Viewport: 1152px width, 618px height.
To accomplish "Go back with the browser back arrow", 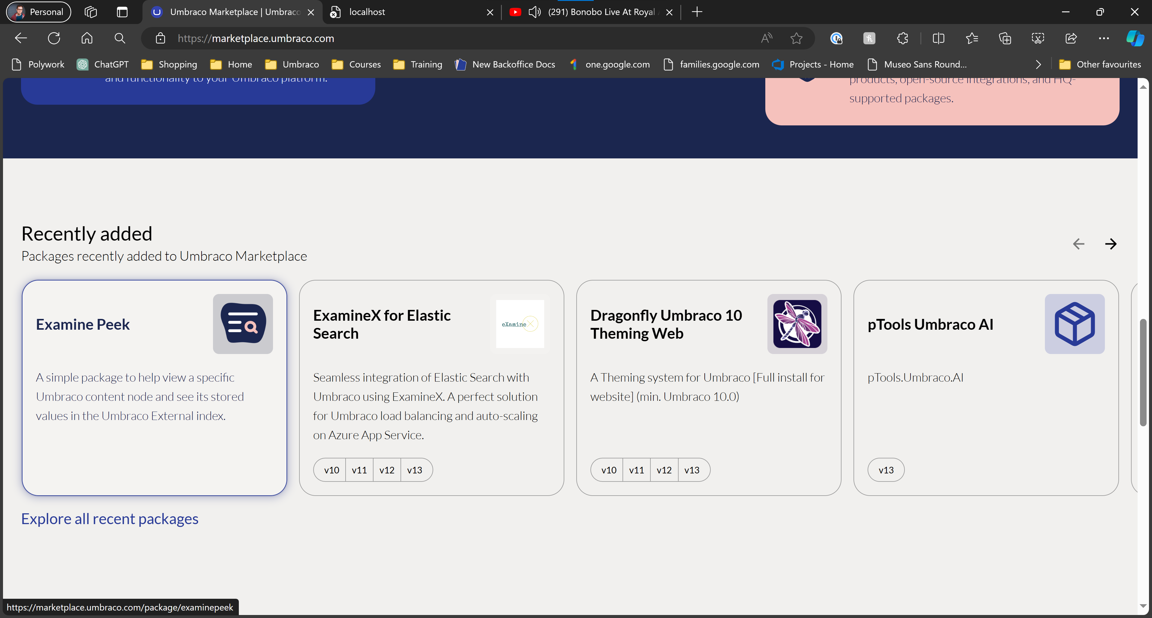I will [21, 38].
